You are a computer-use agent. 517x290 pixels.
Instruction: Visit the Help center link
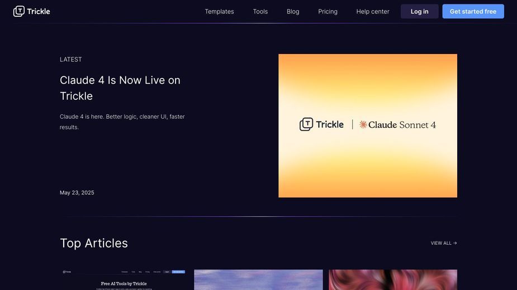click(x=373, y=12)
